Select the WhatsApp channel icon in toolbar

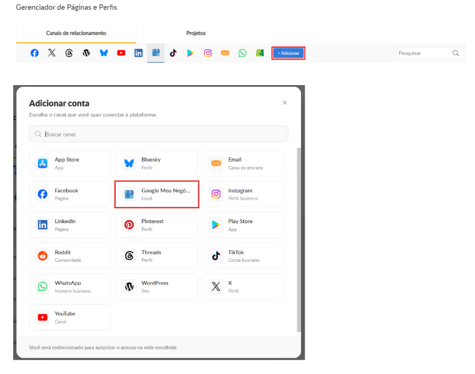coord(243,53)
